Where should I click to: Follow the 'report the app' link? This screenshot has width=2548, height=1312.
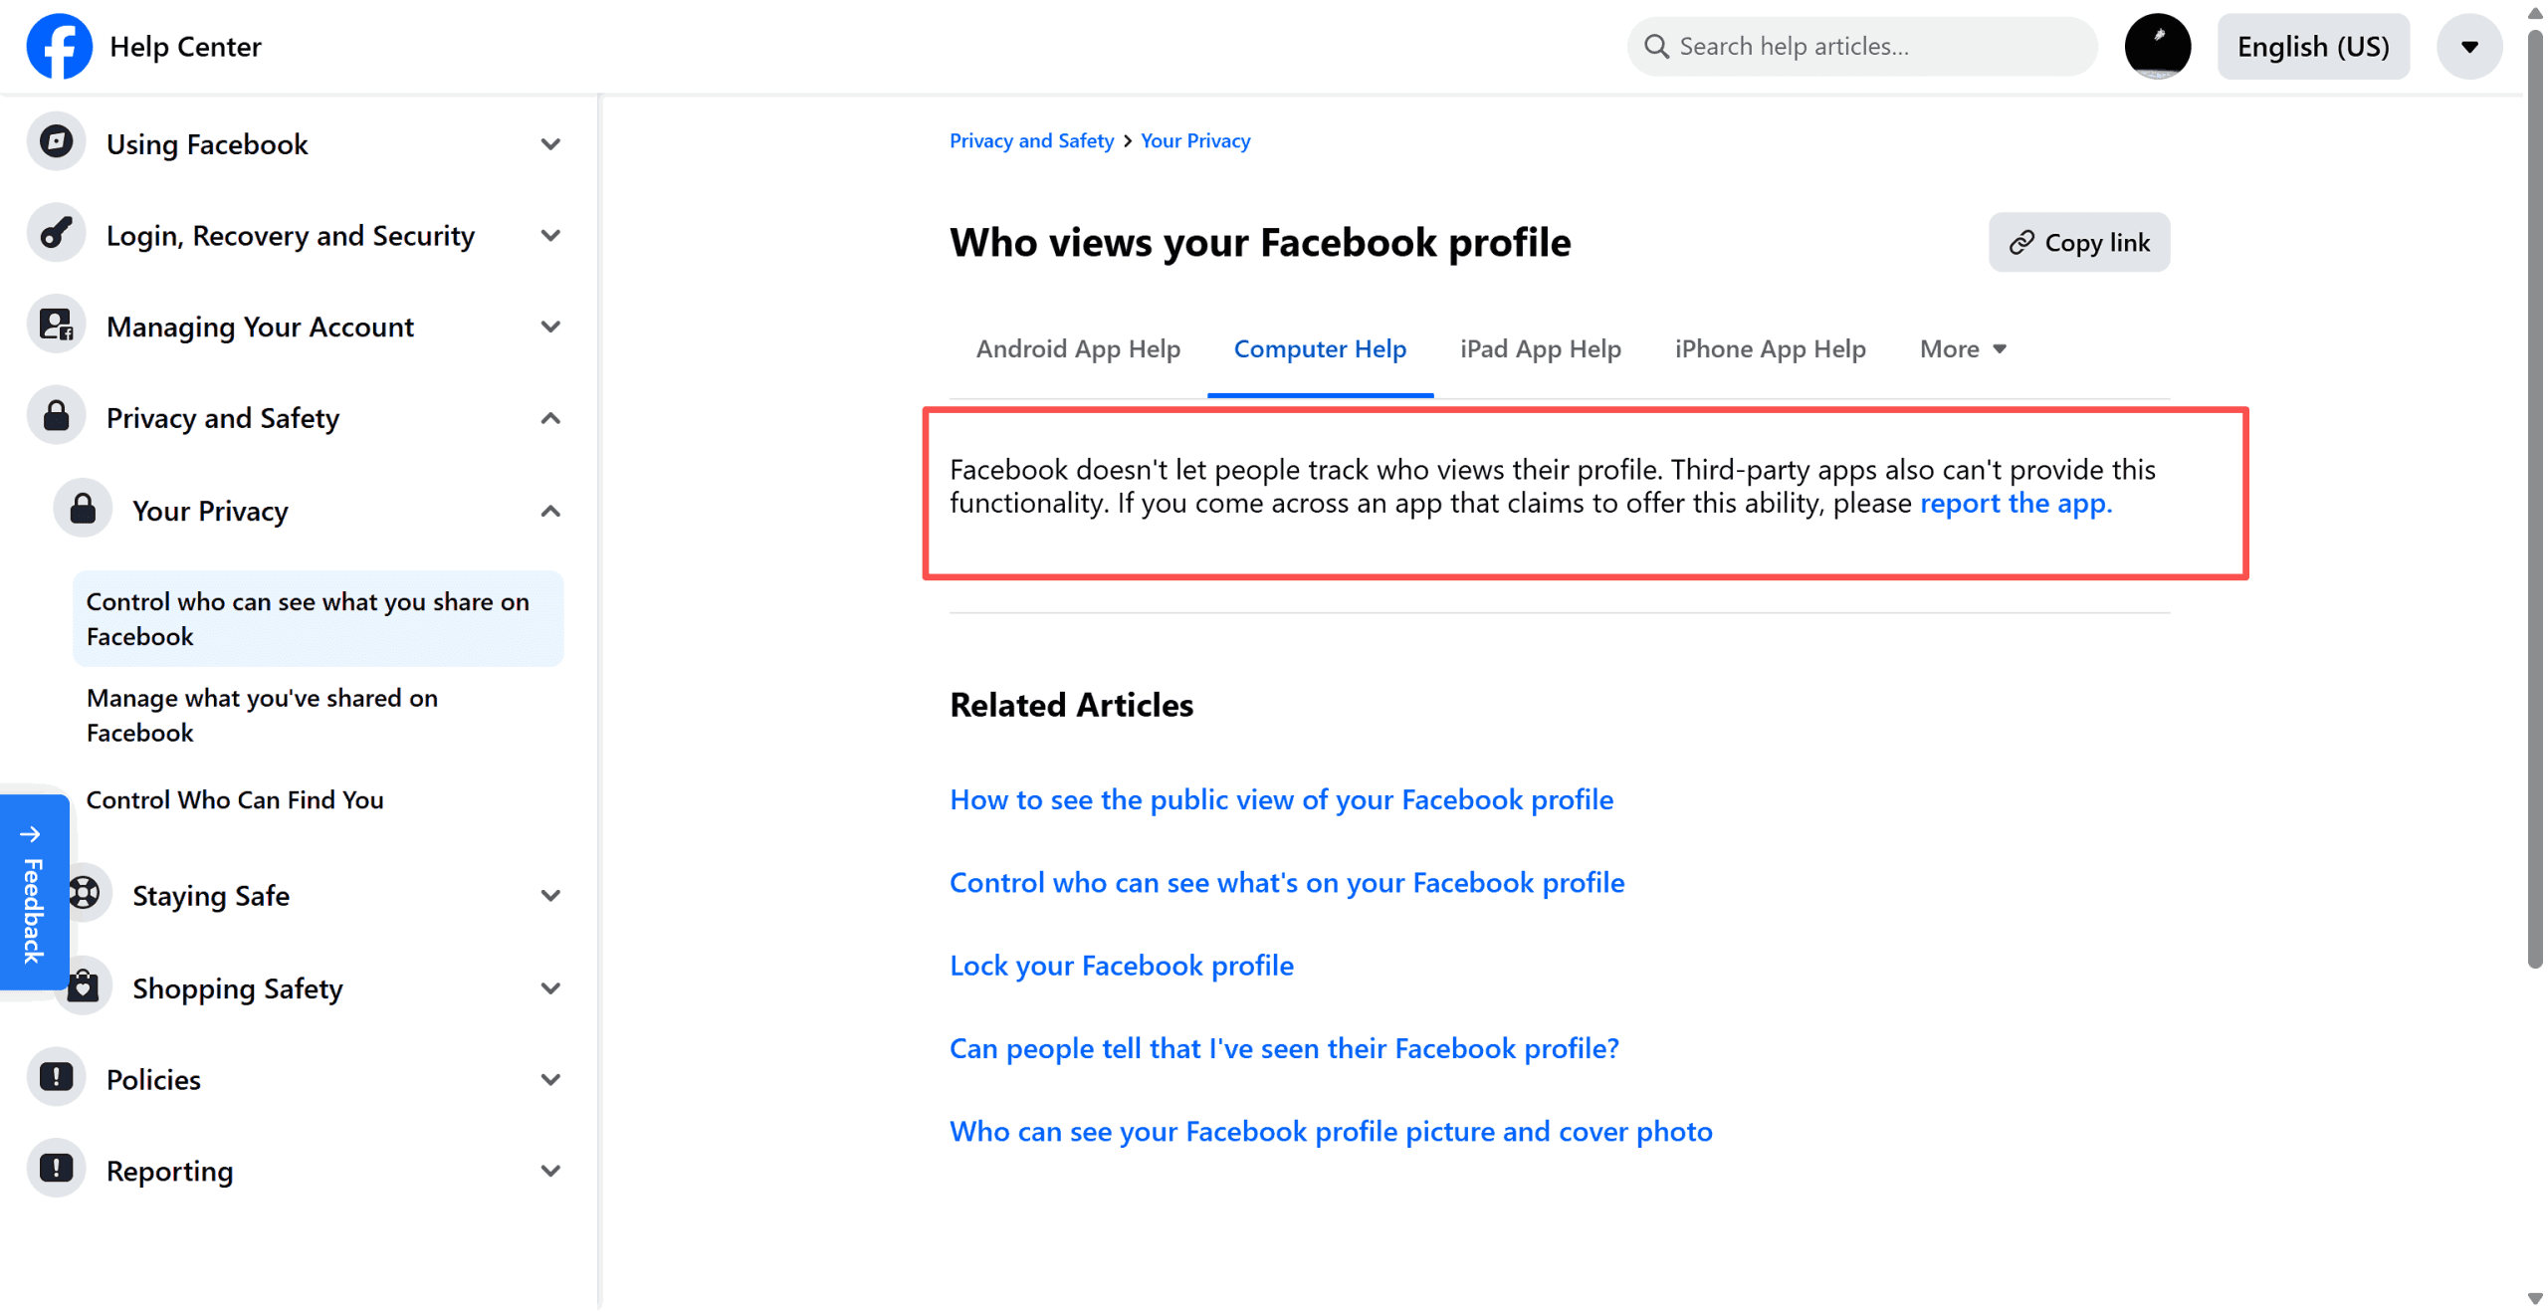pyautogui.click(x=2015, y=504)
